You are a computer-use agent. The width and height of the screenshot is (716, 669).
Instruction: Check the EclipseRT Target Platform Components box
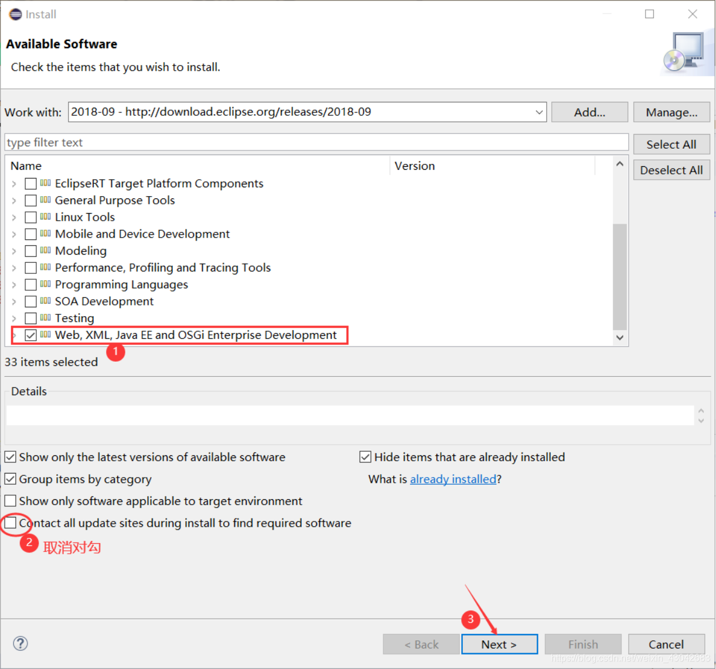pos(30,184)
